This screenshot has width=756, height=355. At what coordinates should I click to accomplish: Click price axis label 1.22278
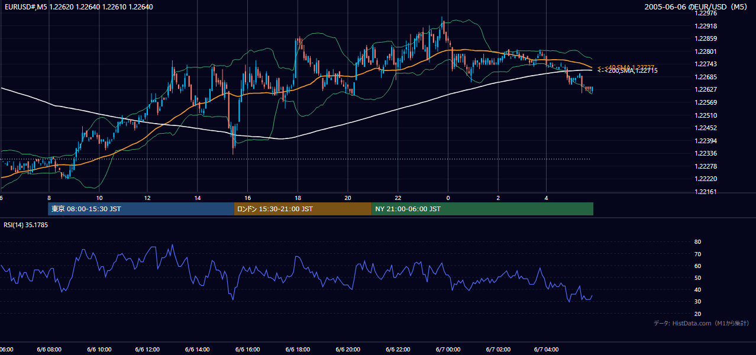pyautogui.click(x=705, y=166)
